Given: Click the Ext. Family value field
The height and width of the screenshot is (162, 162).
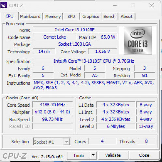Looking at the screenshot, I should (x=43, y=75).
